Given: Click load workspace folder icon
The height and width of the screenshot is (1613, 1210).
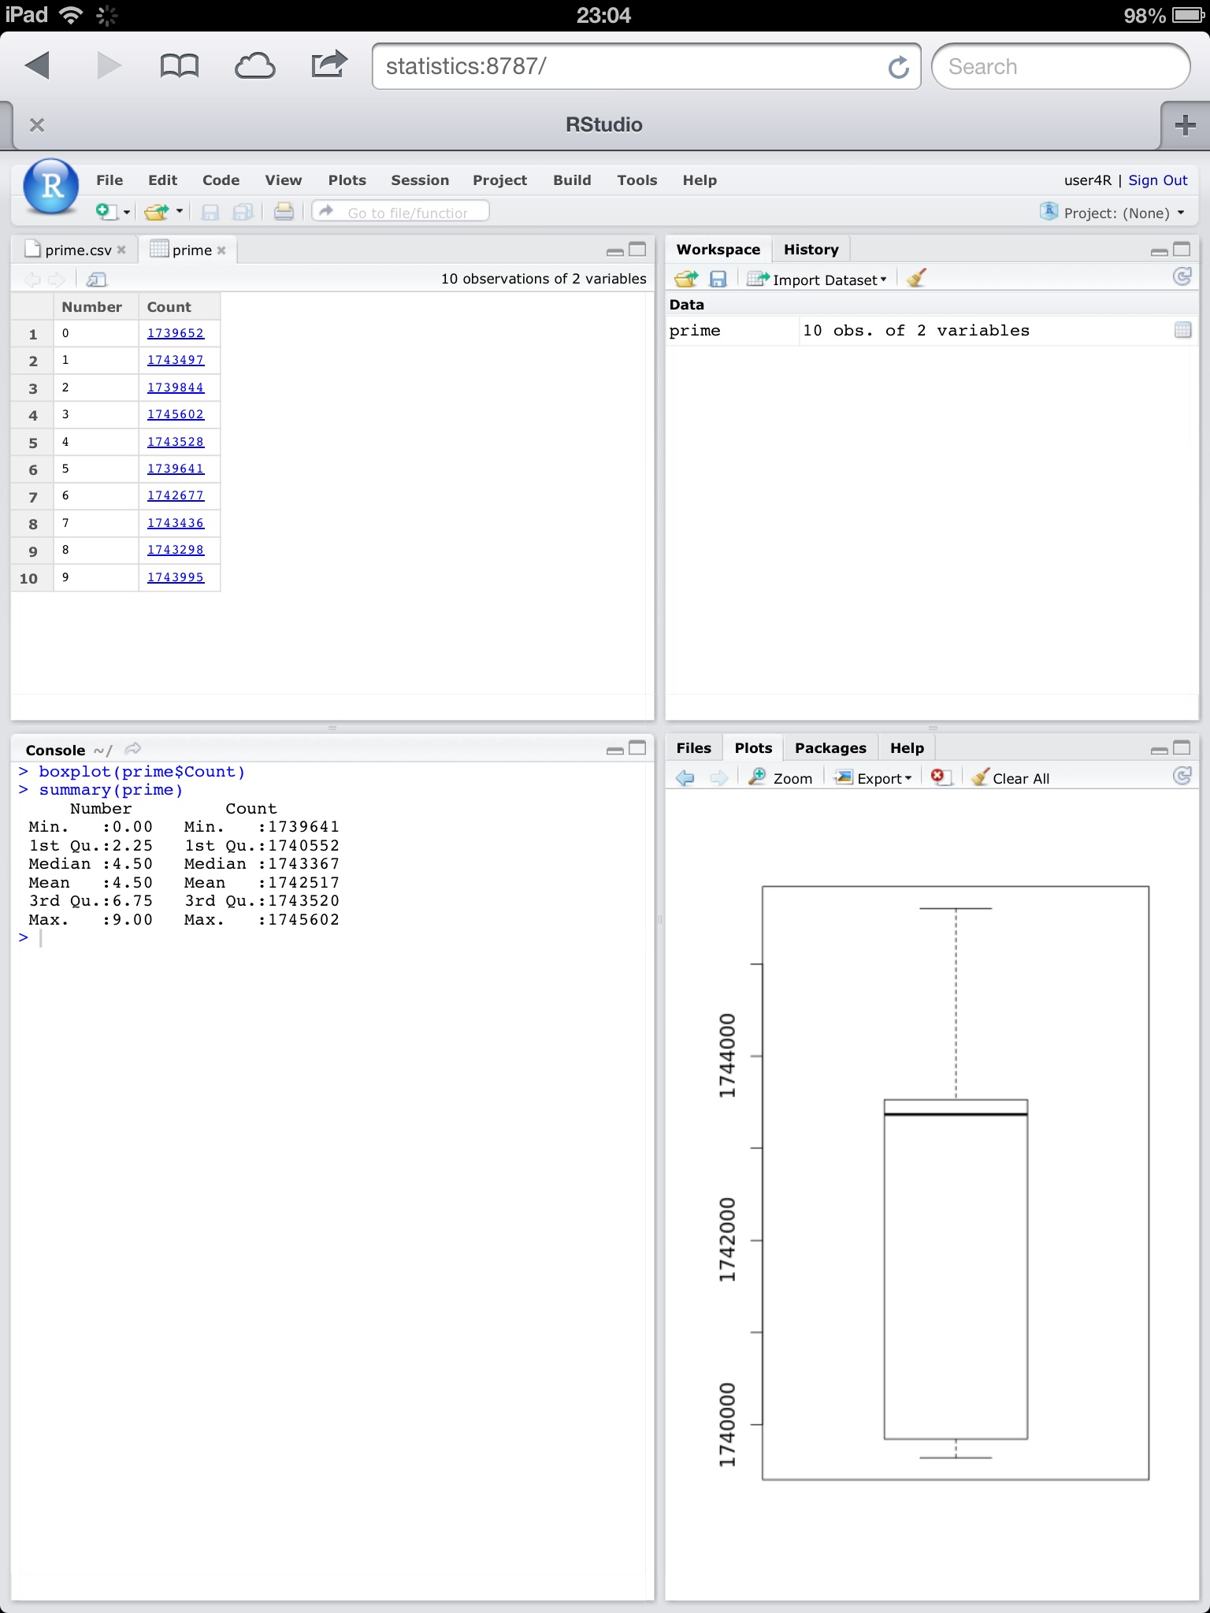Looking at the screenshot, I should [686, 279].
